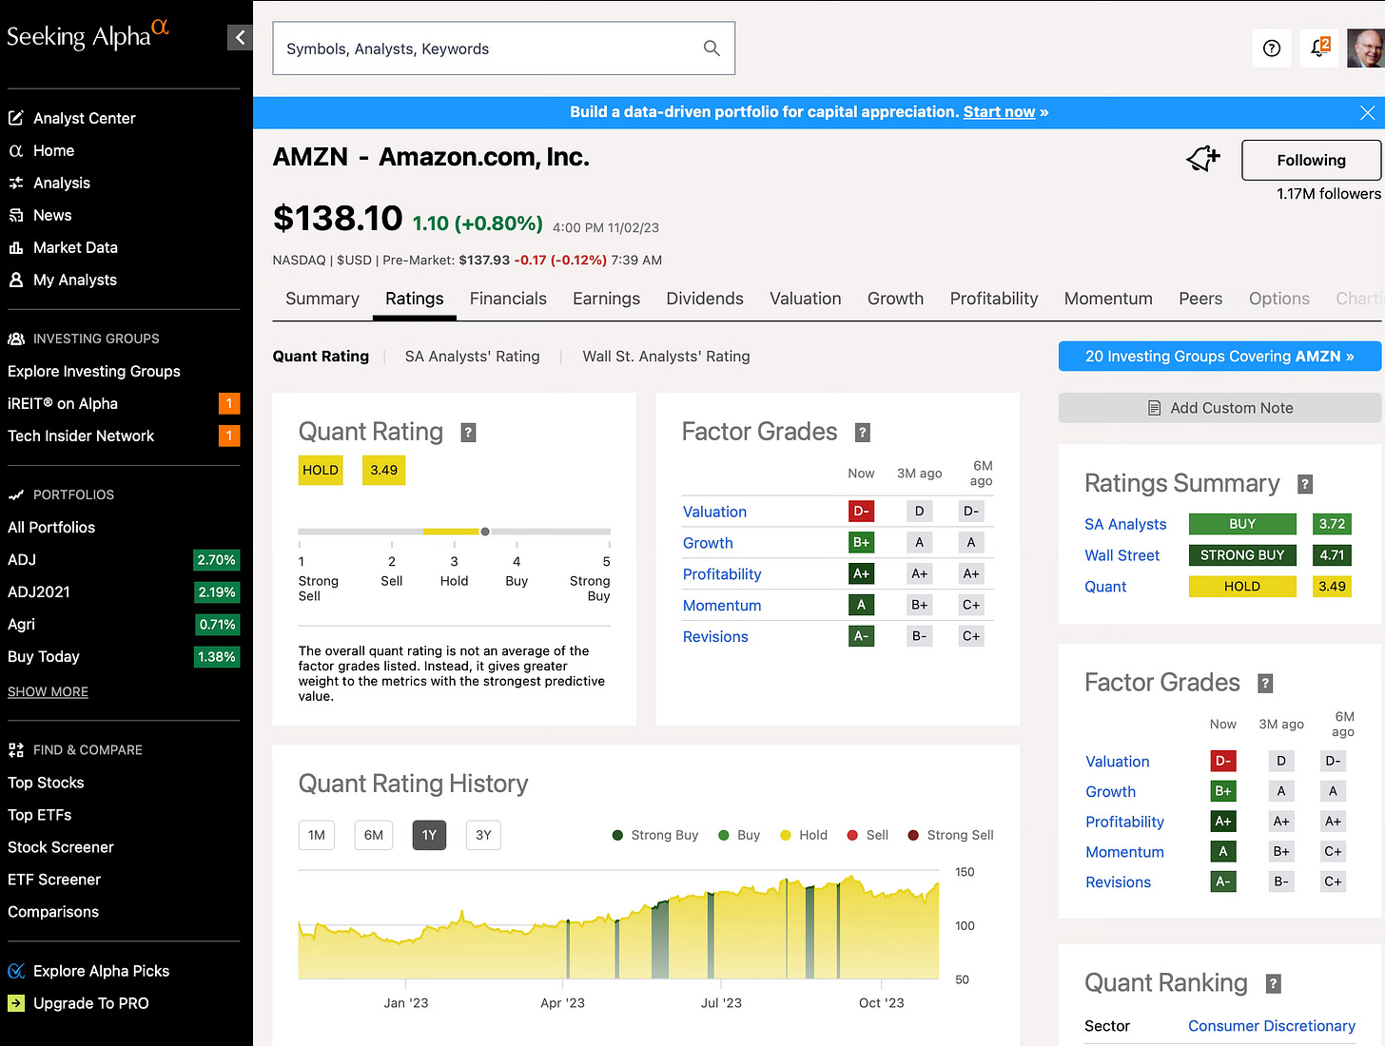Open the user profile avatar

(x=1365, y=48)
